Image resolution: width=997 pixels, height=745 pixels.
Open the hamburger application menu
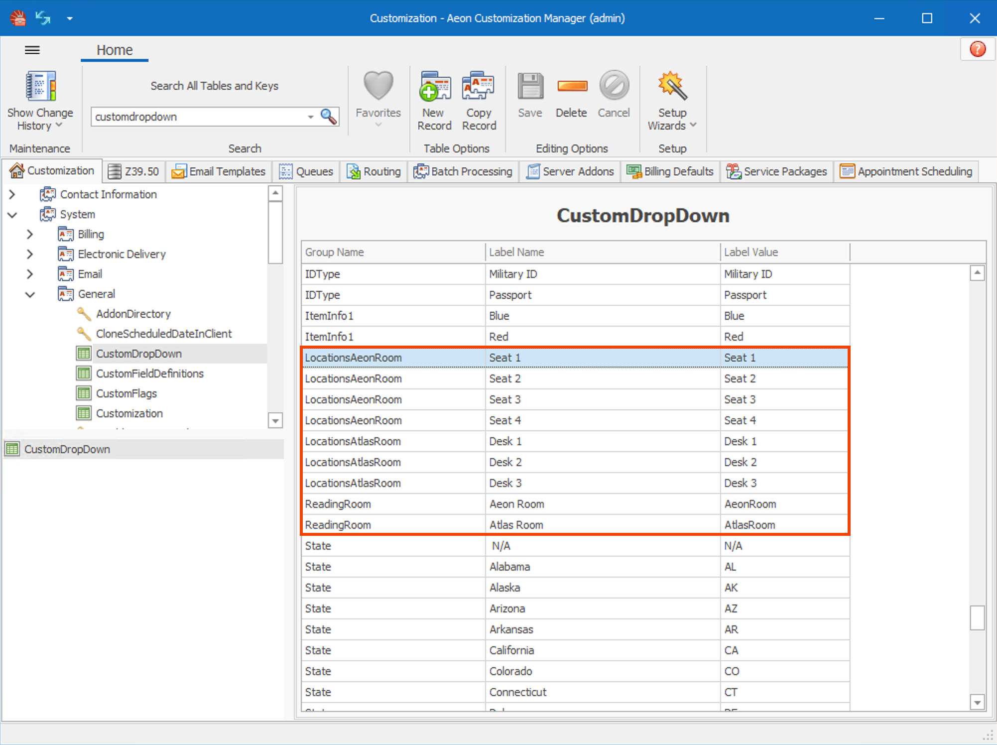click(32, 50)
